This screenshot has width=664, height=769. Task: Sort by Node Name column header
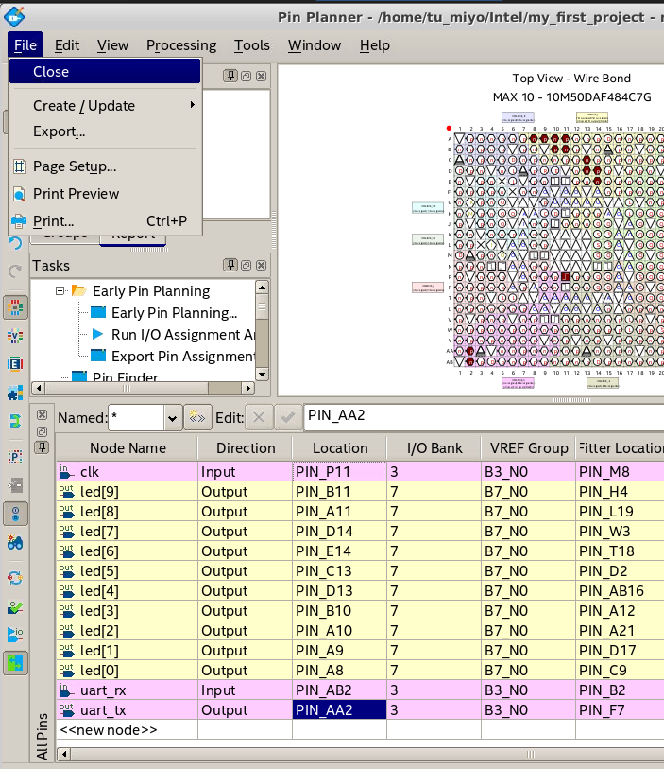128,447
